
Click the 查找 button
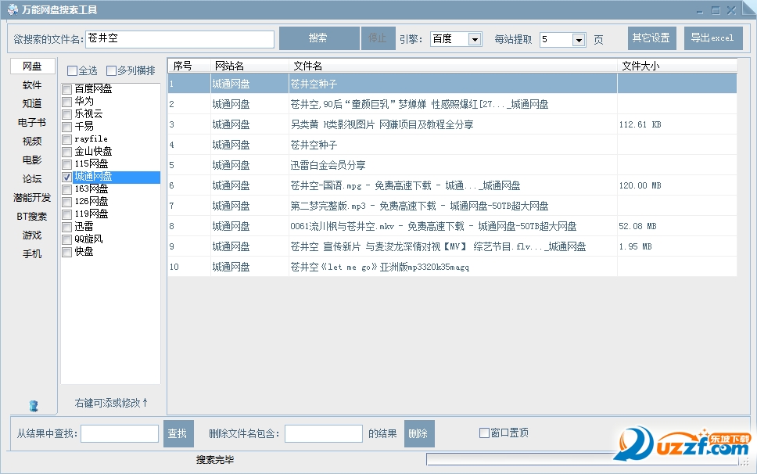pyautogui.click(x=178, y=433)
